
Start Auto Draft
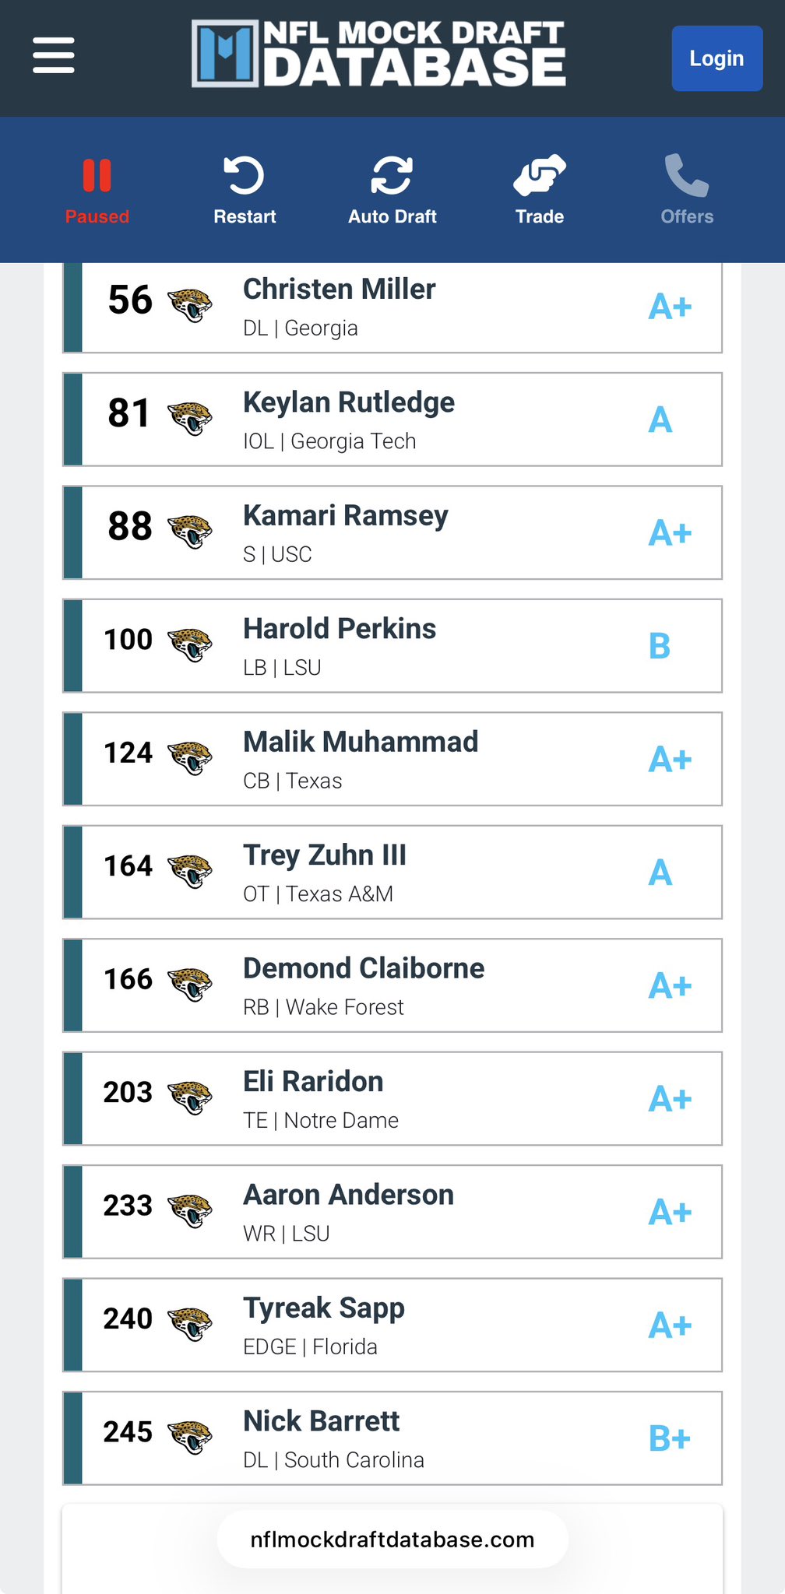[392, 191]
